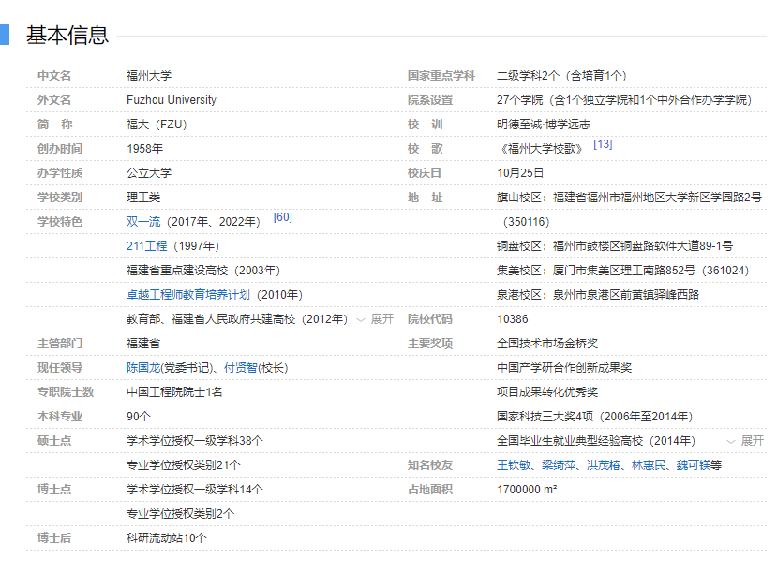The height and width of the screenshot is (573, 777).
Task: Select the 林惠民 alumni link
Action: point(649,465)
